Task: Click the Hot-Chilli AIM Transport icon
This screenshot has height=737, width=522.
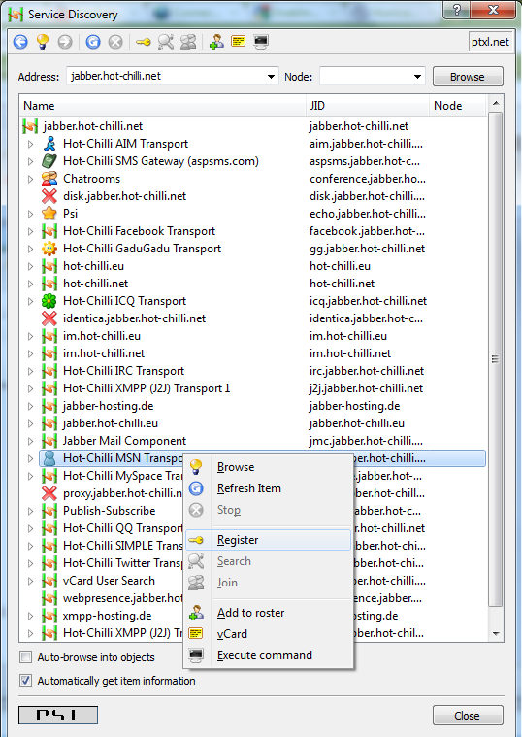Action: (x=49, y=144)
